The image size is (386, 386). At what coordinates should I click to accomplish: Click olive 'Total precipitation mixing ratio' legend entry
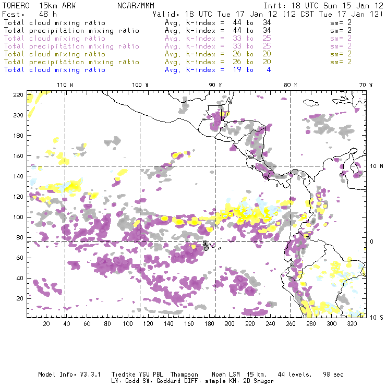click(71, 62)
